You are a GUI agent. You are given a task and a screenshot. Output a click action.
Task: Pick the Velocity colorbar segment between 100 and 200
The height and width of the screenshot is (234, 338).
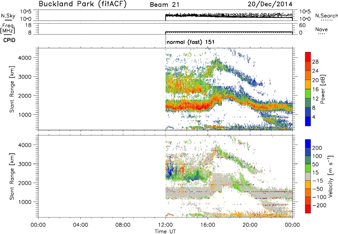(308, 152)
